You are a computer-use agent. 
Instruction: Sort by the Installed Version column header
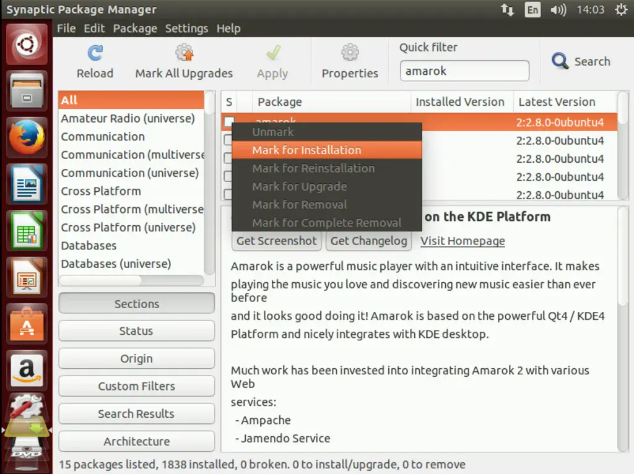point(462,102)
